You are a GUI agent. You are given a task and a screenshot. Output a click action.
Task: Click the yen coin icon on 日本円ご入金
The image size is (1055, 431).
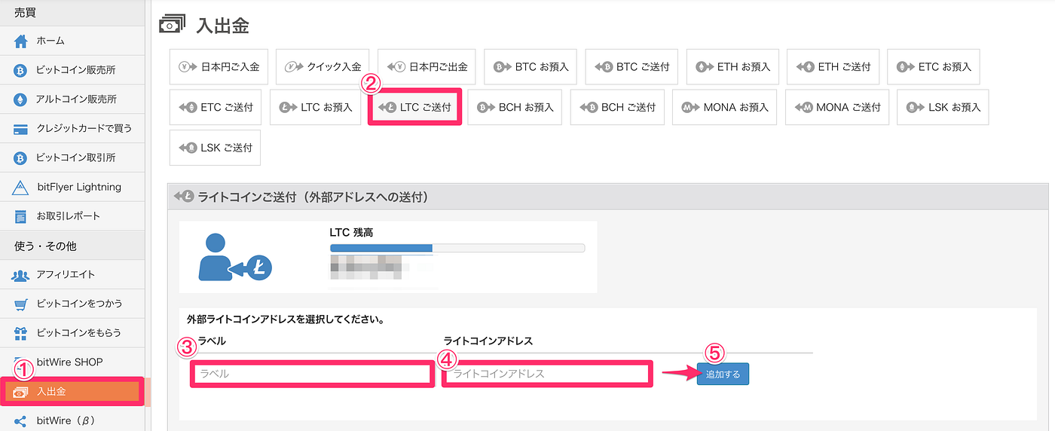[188, 66]
